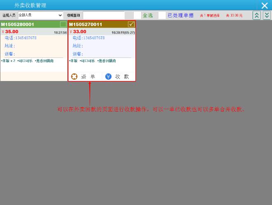272x205 pixels.
Task: Click the double up-arrow page button
Action: pos(257,15)
